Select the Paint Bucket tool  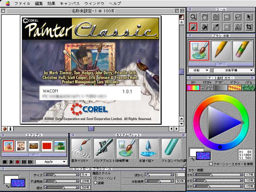204,27
